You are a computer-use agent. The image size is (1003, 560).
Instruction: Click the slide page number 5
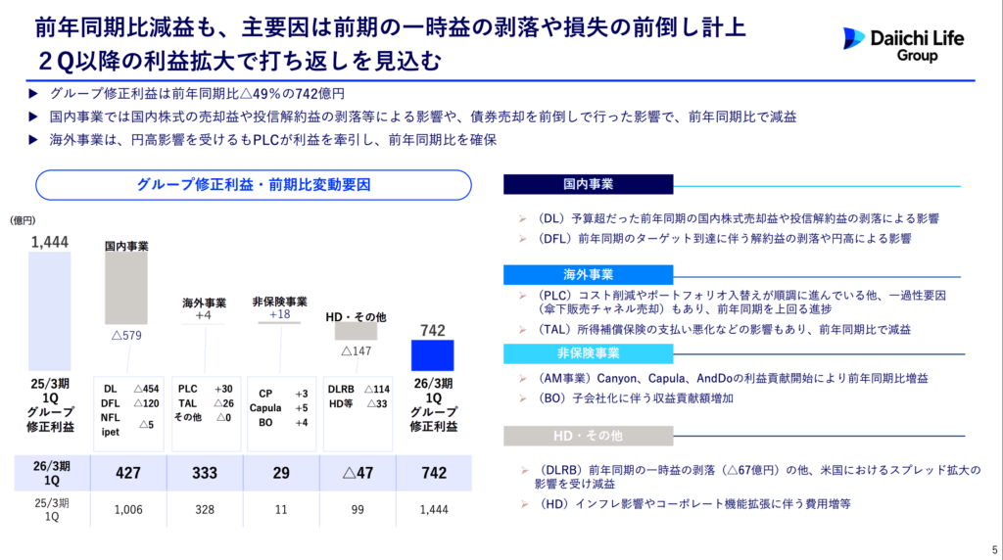click(x=994, y=550)
